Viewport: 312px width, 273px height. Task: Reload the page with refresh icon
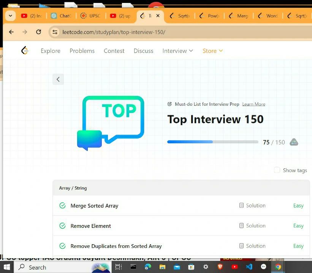[x=39, y=32]
